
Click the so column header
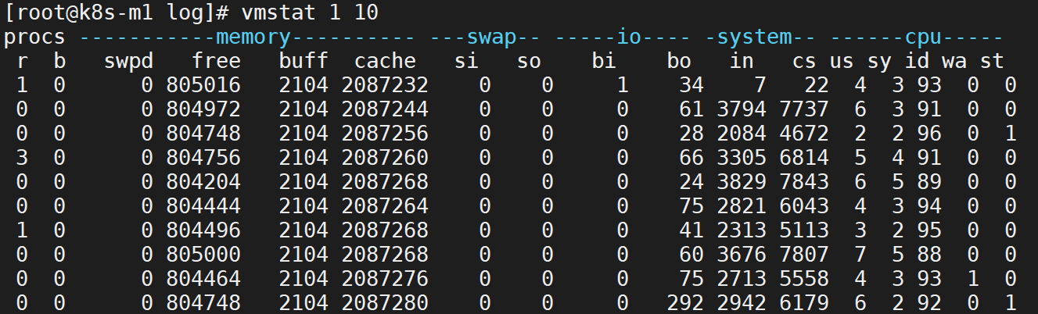[529, 61]
